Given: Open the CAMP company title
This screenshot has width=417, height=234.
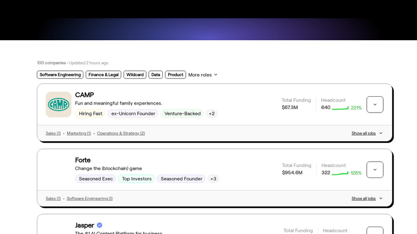Looking at the screenshot, I should (x=84, y=95).
